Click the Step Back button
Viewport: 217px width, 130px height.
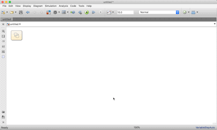[80, 12]
